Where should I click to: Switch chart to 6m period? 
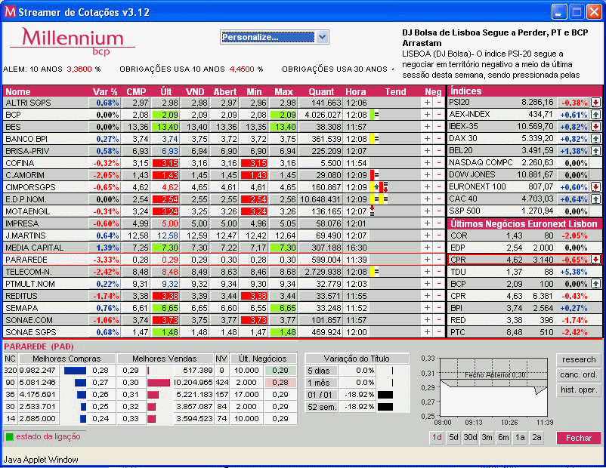[503, 438]
